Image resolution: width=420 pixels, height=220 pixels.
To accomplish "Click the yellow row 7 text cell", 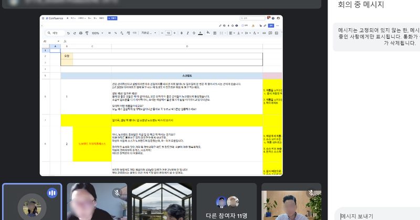I will tap(187, 120).
